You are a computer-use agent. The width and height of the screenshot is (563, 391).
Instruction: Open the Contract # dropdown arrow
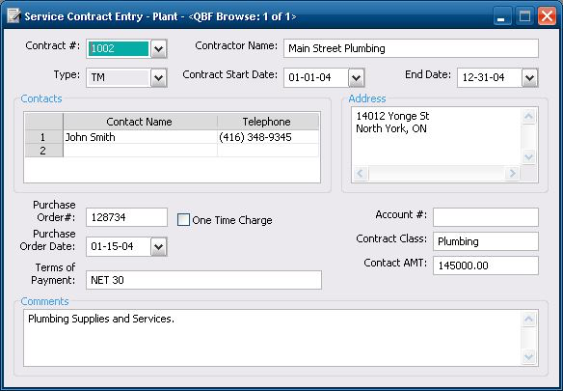click(x=159, y=48)
